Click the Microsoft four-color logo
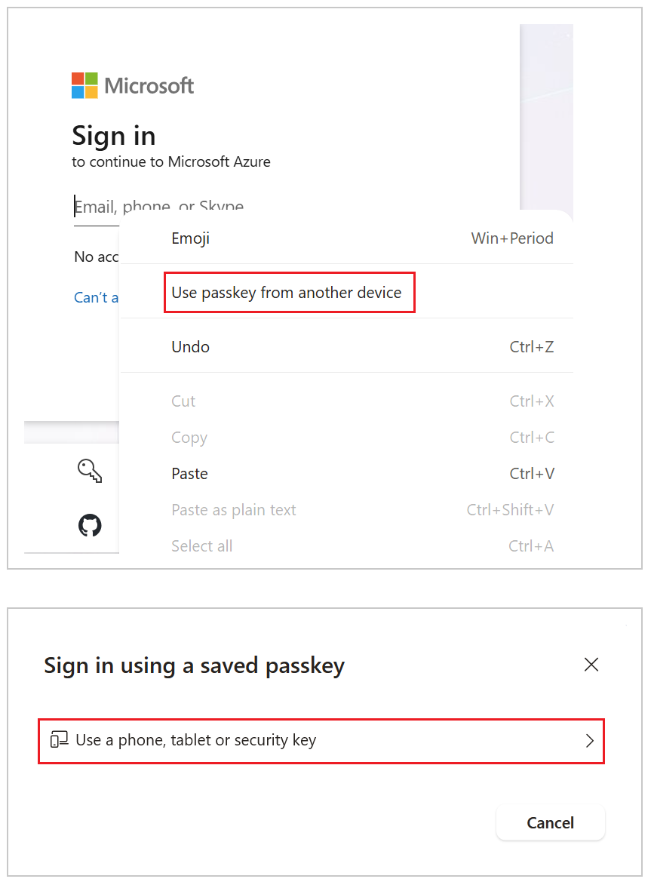The width and height of the screenshot is (651, 885). pyautogui.click(x=84, y=85)
